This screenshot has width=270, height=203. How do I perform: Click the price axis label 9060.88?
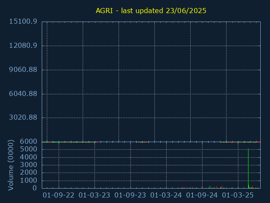click(23, 70)
